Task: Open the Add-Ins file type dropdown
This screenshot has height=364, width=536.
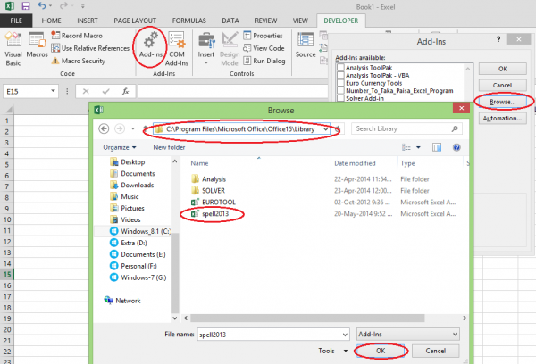Action: [x=408, y=334]
